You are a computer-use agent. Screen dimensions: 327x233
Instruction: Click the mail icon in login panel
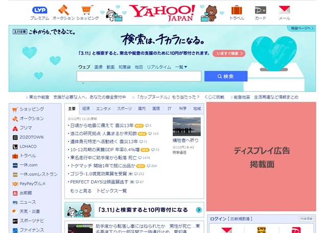(226, 230)
